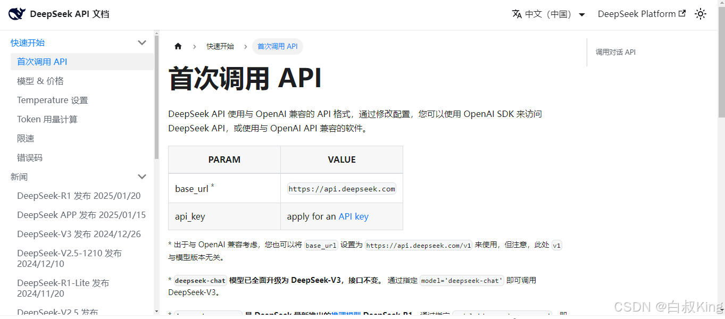Click the DeepSeek whale logo icon

click(x=17, y=14)
